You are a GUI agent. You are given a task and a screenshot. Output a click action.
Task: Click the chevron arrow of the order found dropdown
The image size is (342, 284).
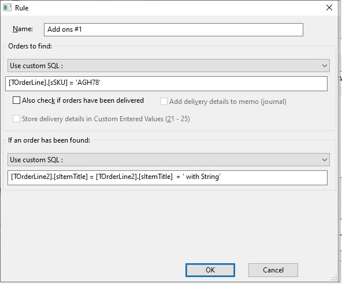pos(324,160)
